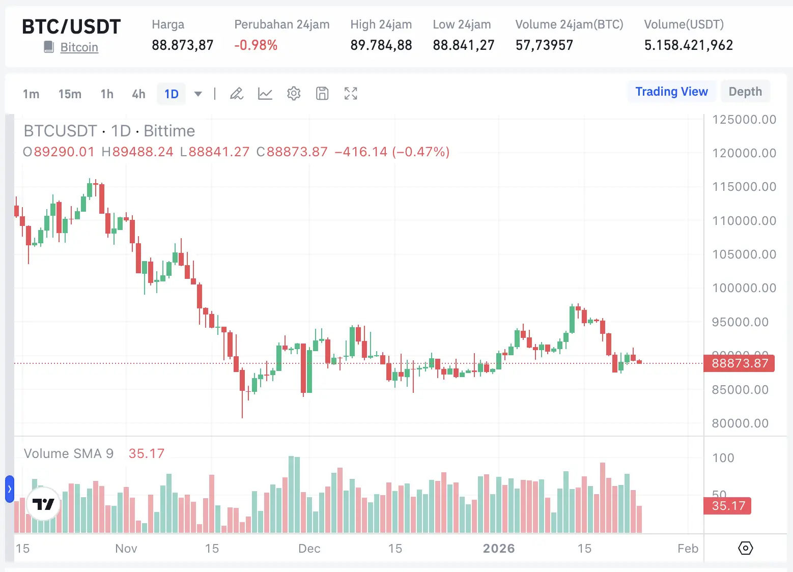Click the red 88873.87 price label
This screenshot has width=793, height=572.
(739, 363)
